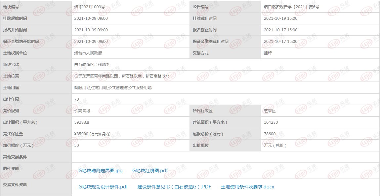Screen dimensions: 380x196
Task: Click administrative district value 芝罘区
Action: coord(270,111)
